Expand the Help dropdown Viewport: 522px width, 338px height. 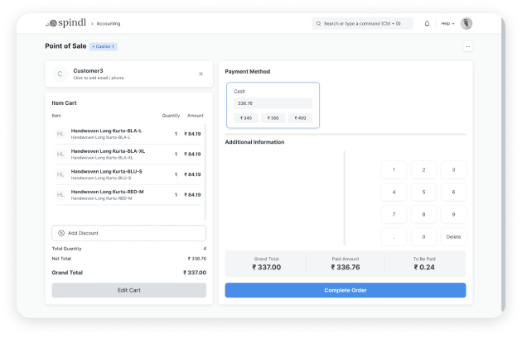click(x=447, y=24)
